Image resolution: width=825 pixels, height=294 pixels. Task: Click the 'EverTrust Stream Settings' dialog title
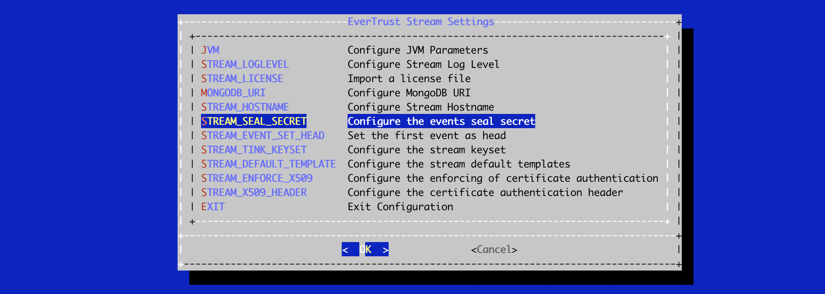pos(421,22)
